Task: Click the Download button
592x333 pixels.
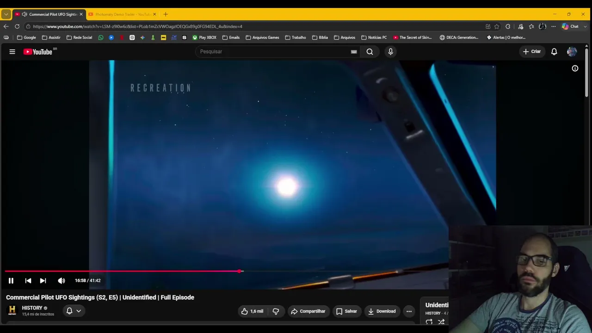Action: click(x=382, y=311)
